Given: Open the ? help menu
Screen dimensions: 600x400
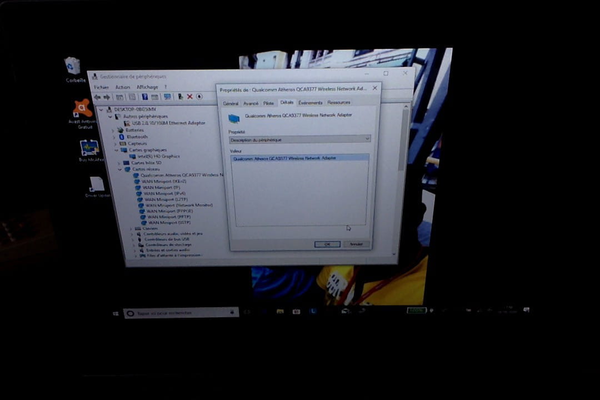Looking at the screenshot, I should [x=166, y=87].
